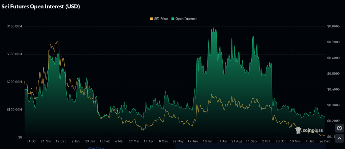Image resolution: width=345 pixels, height=149 pixels.
Task: Click the open interest peak near 10 Jul
Action: click(x=213, y=28)
